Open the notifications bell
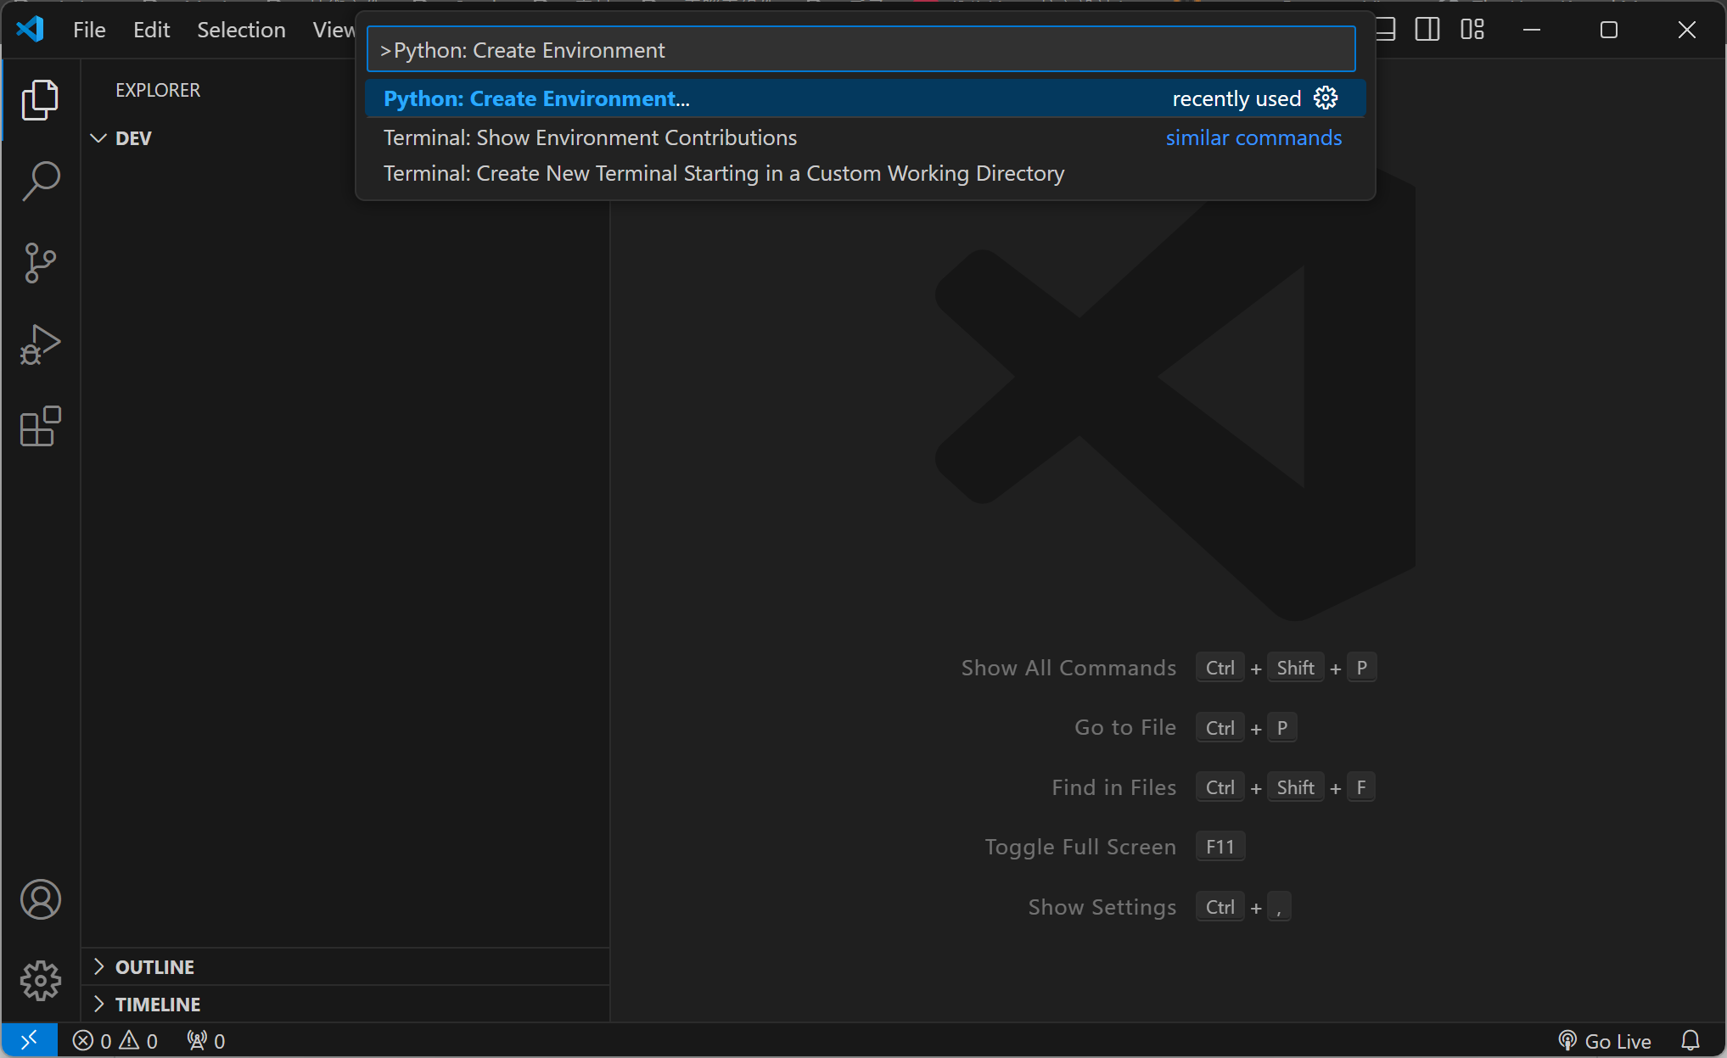The height and width of the screenshot is (1058, 1727). click(1690, 1040)
